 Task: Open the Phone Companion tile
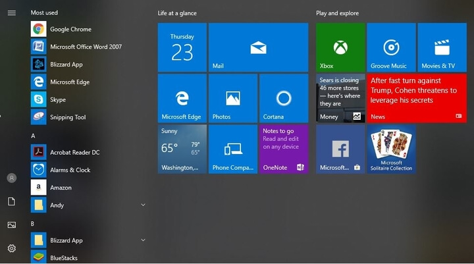[x=233, y=149]
